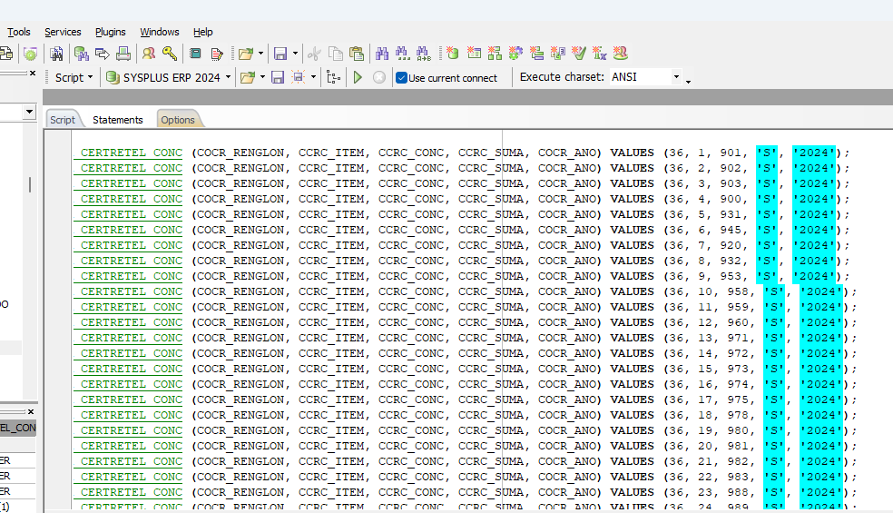
Task: Open the Services menu
Action: (x=63, y=32)
